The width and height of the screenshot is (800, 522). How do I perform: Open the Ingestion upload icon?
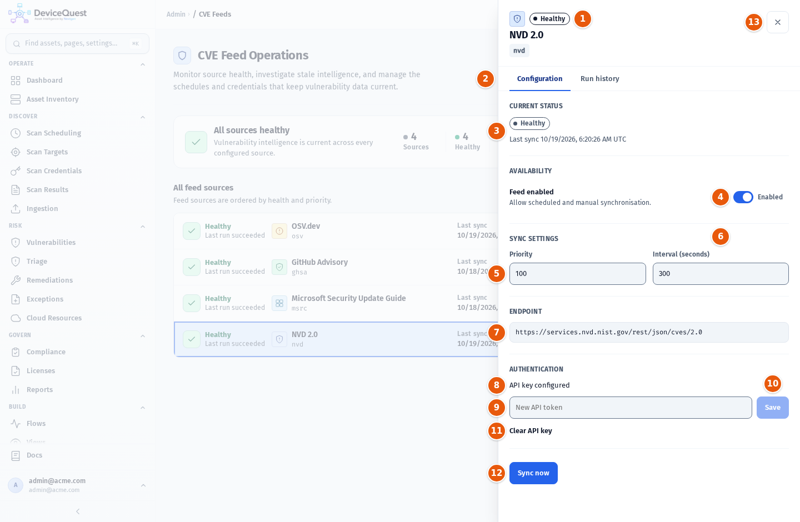[16, 209]
